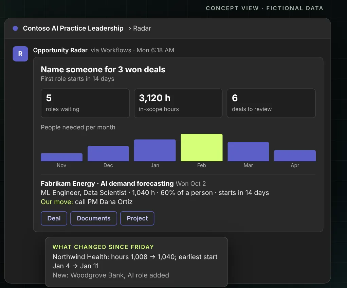Screen dimensions: 347x288
Task: Click 'via Workflows · Mon 6:18 AM' timestamp
Action: pos(132,50)
